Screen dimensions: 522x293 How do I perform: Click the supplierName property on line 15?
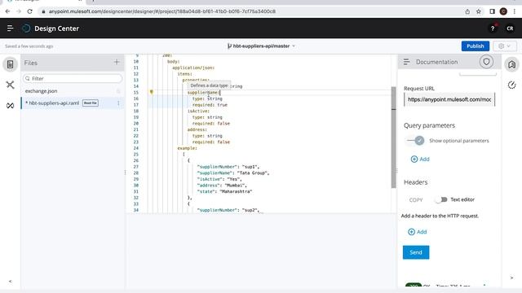(203, 92)
